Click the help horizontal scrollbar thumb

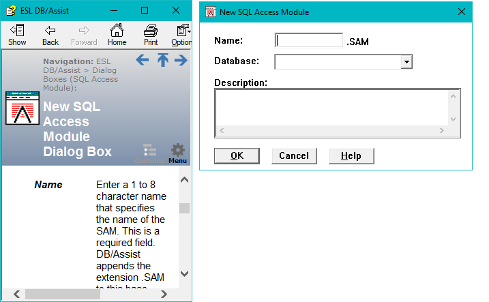pos(63,295)
